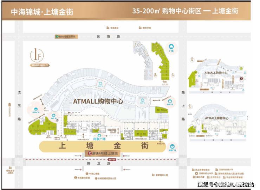Click the parking entrance tag under 1F
Screen dimensions: 260x190
(x=40, y=65)
